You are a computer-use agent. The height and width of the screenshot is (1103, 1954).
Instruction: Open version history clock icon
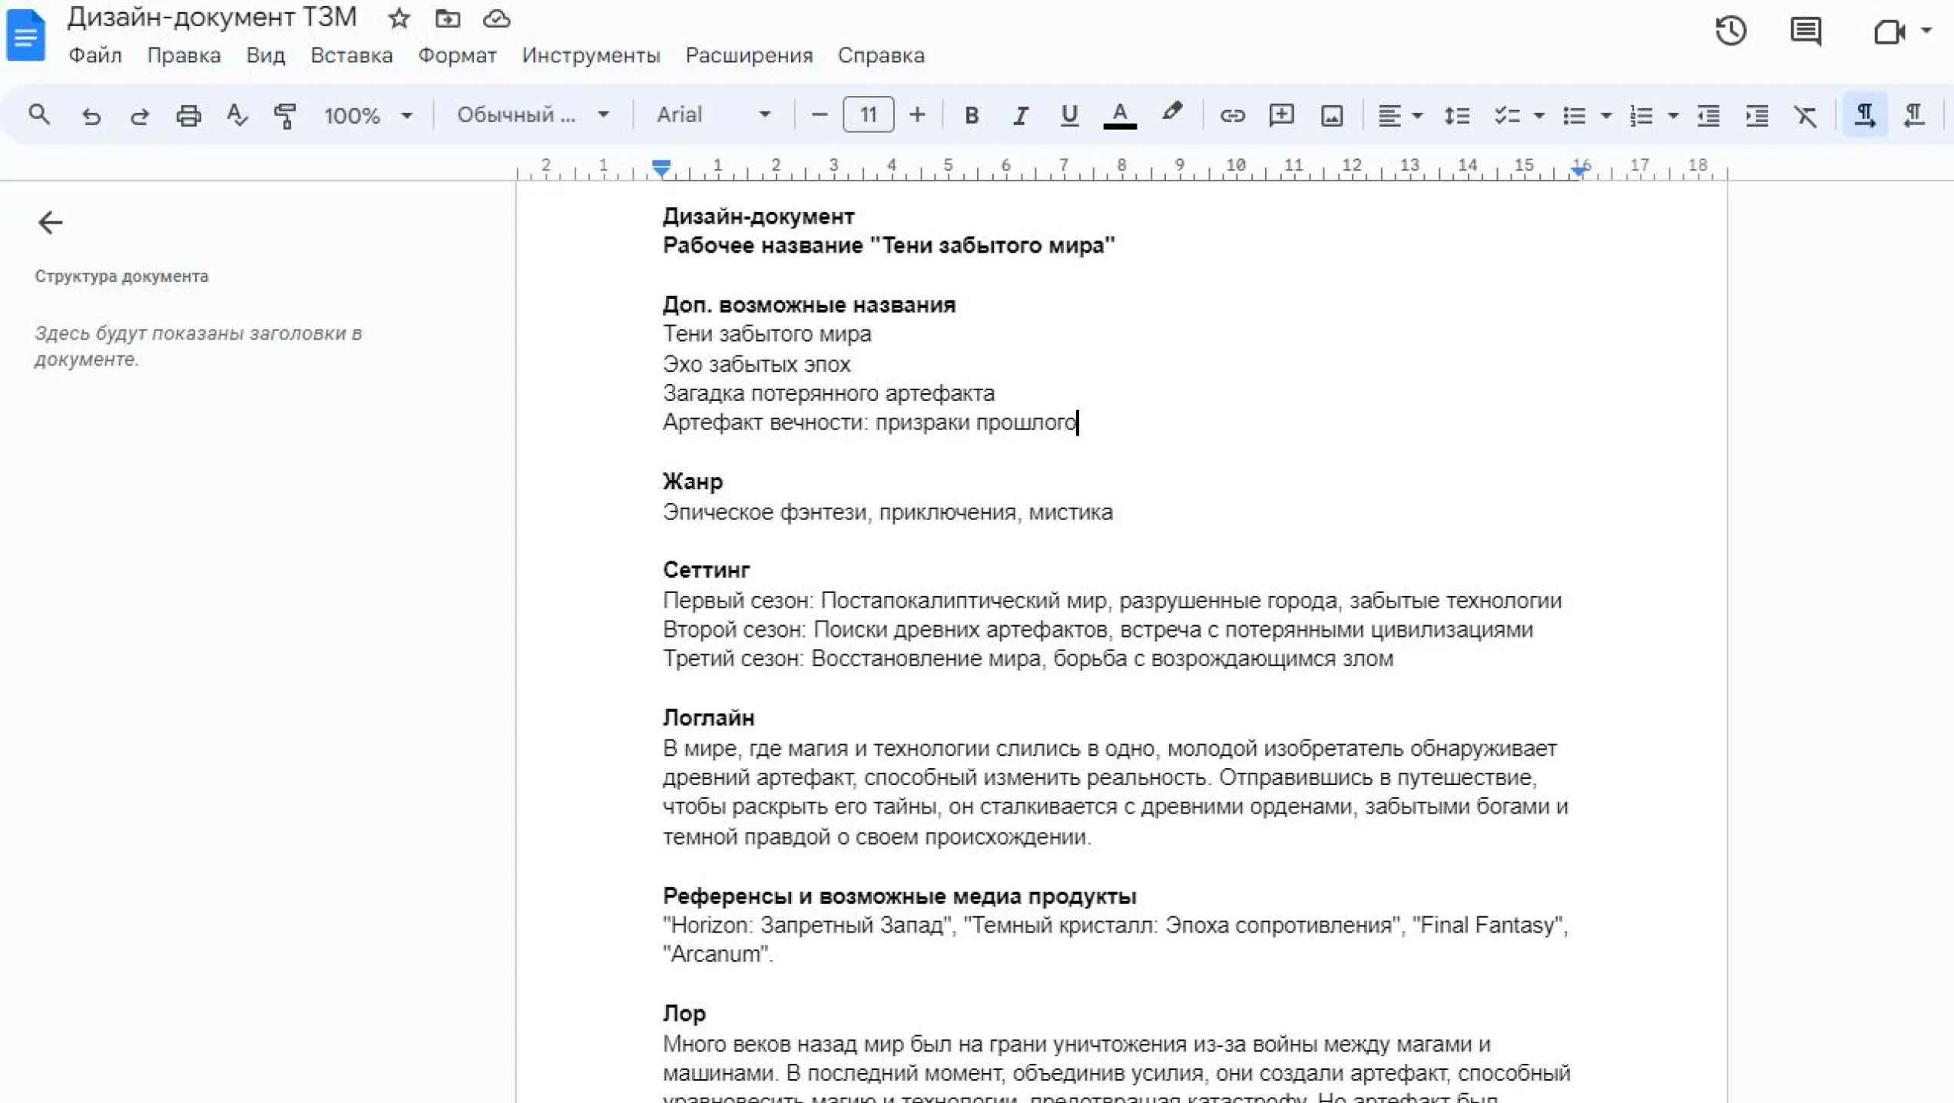click(x=1730, y=31)
